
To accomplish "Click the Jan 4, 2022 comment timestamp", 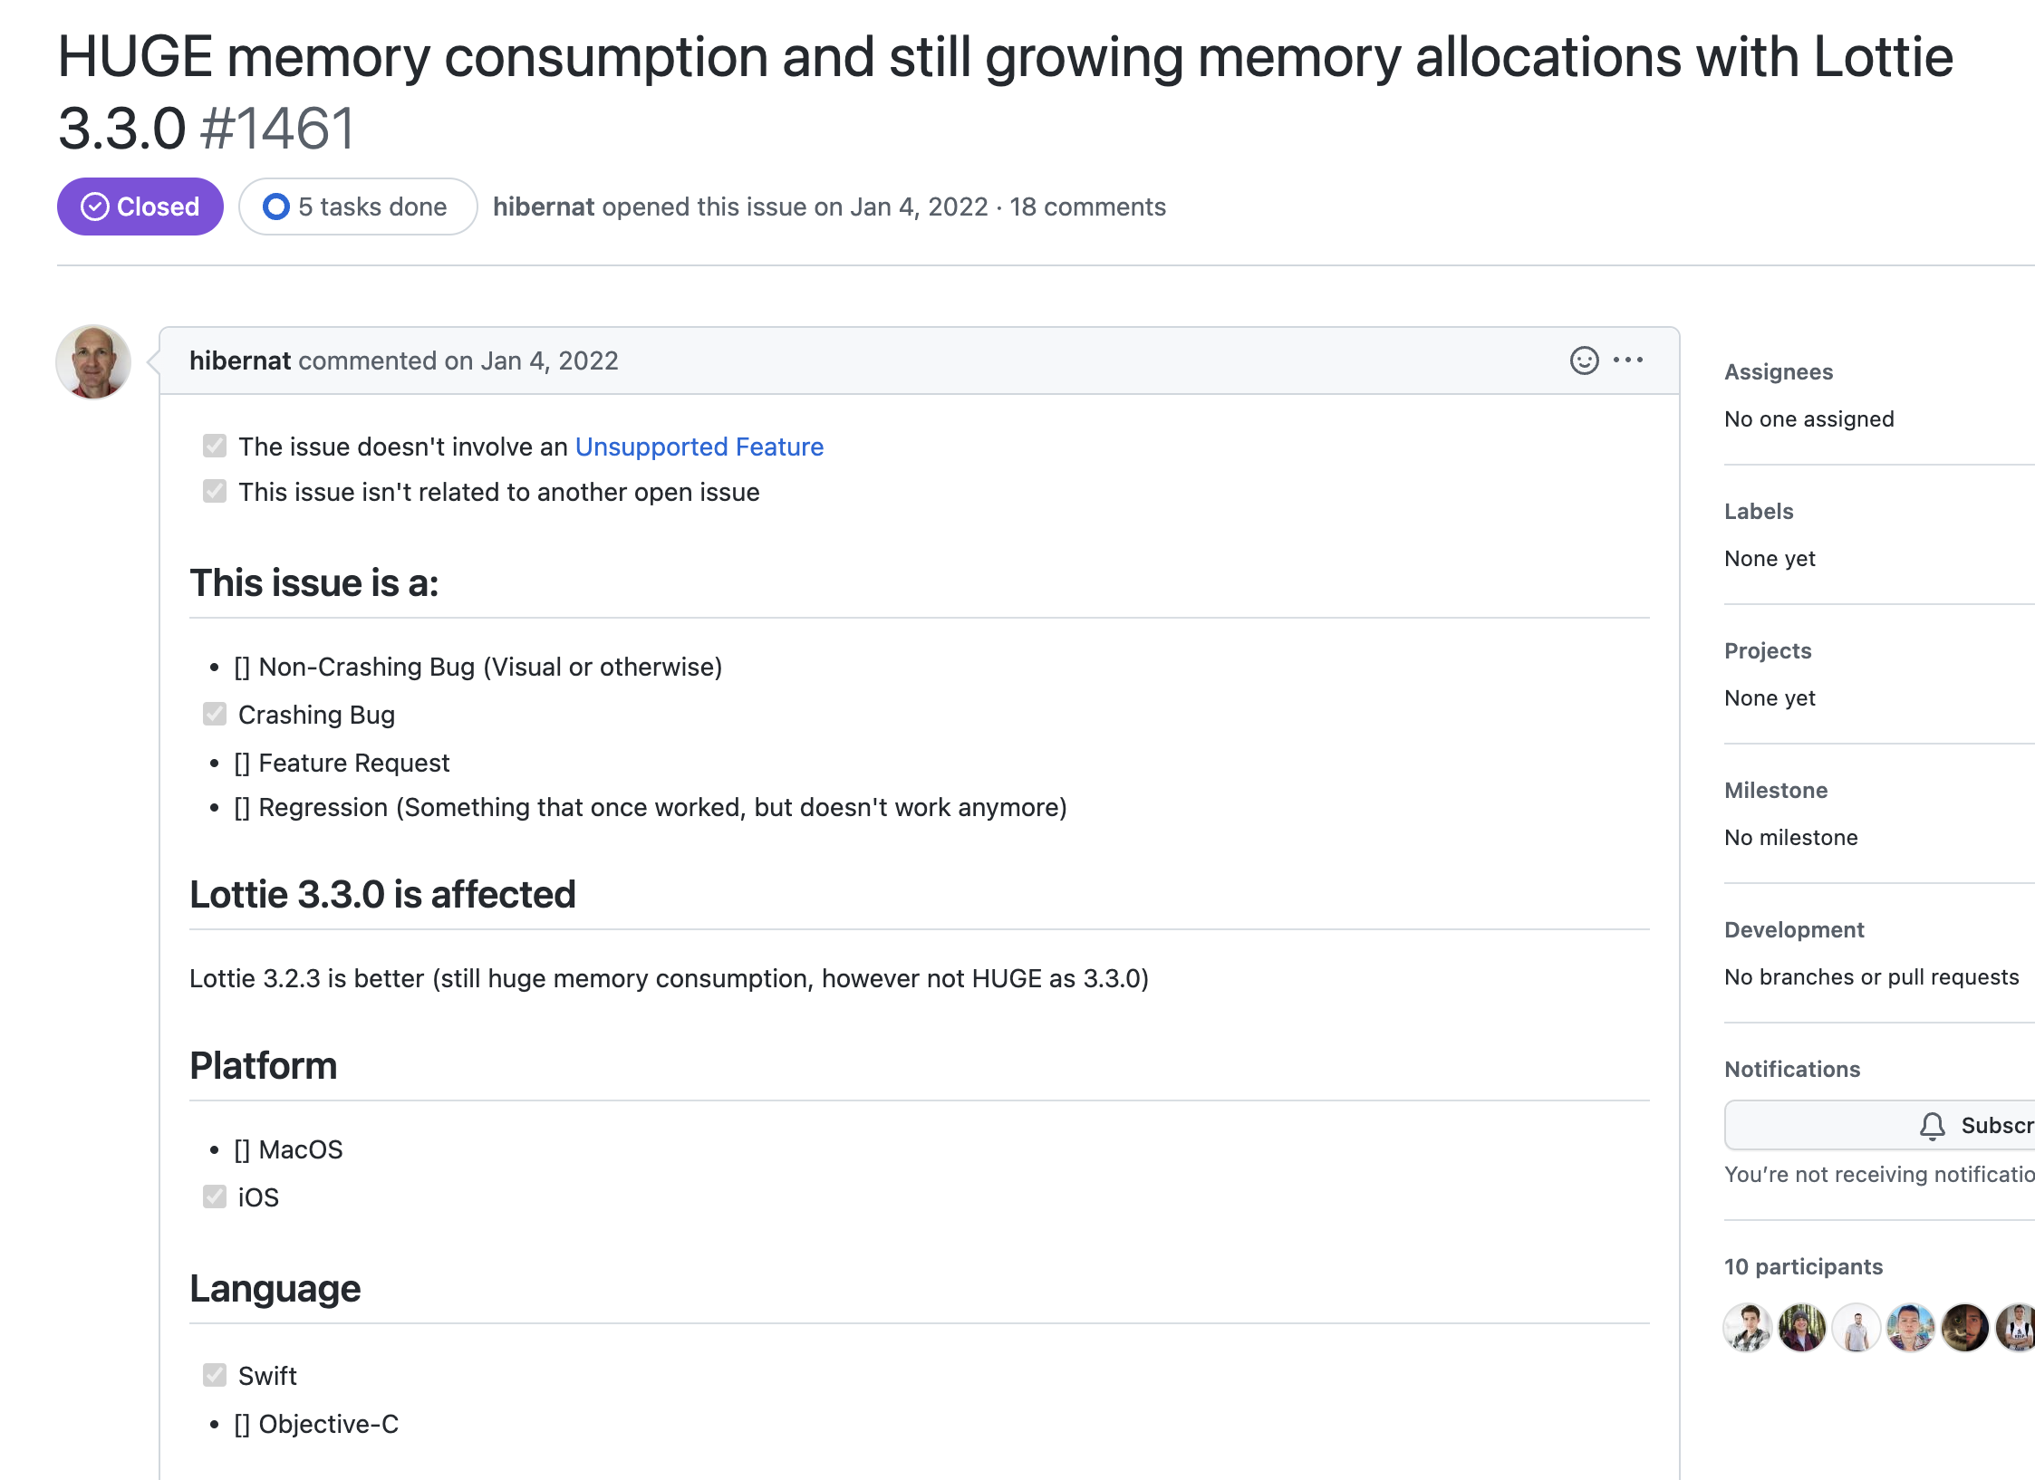I will pyautogui.click(x=549, y=360).
